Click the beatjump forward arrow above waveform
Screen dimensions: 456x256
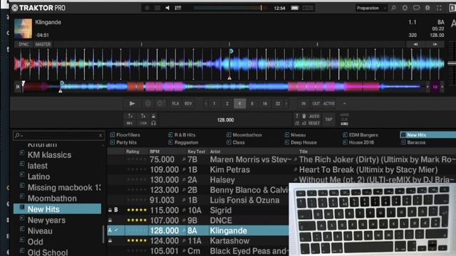point(435,44)
